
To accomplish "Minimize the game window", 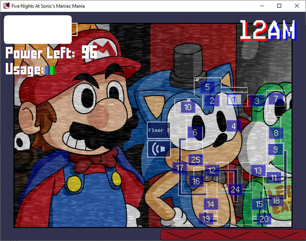I will [262, 6].
